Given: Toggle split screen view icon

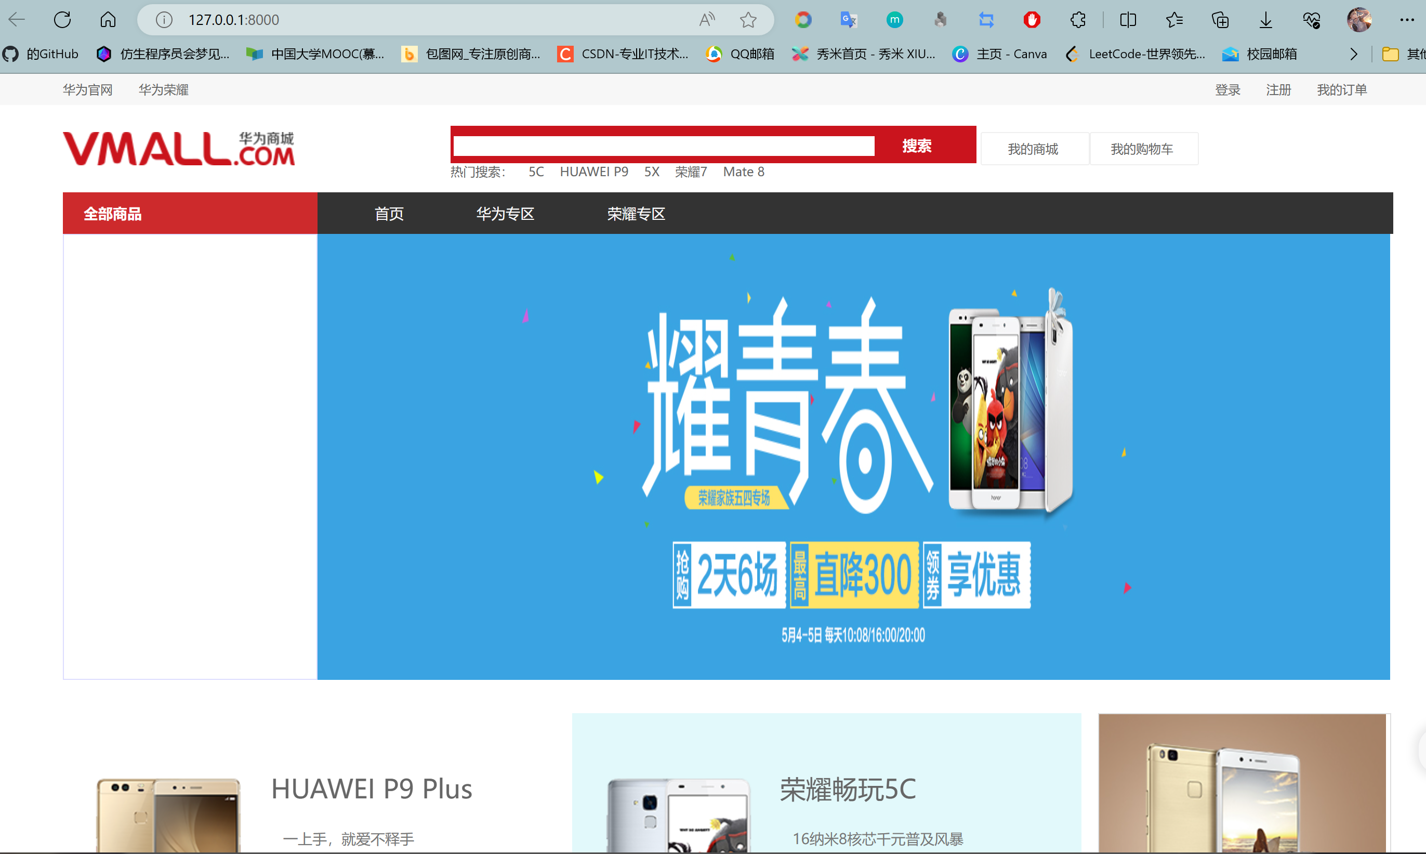Looking at the screenshot, I should (x=1128, y=20).
